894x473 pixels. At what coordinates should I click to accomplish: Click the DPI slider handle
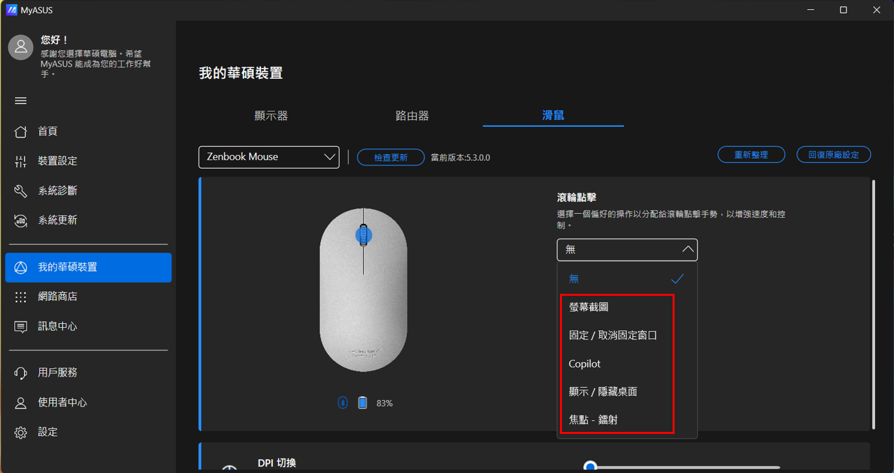tap(590, 466)
